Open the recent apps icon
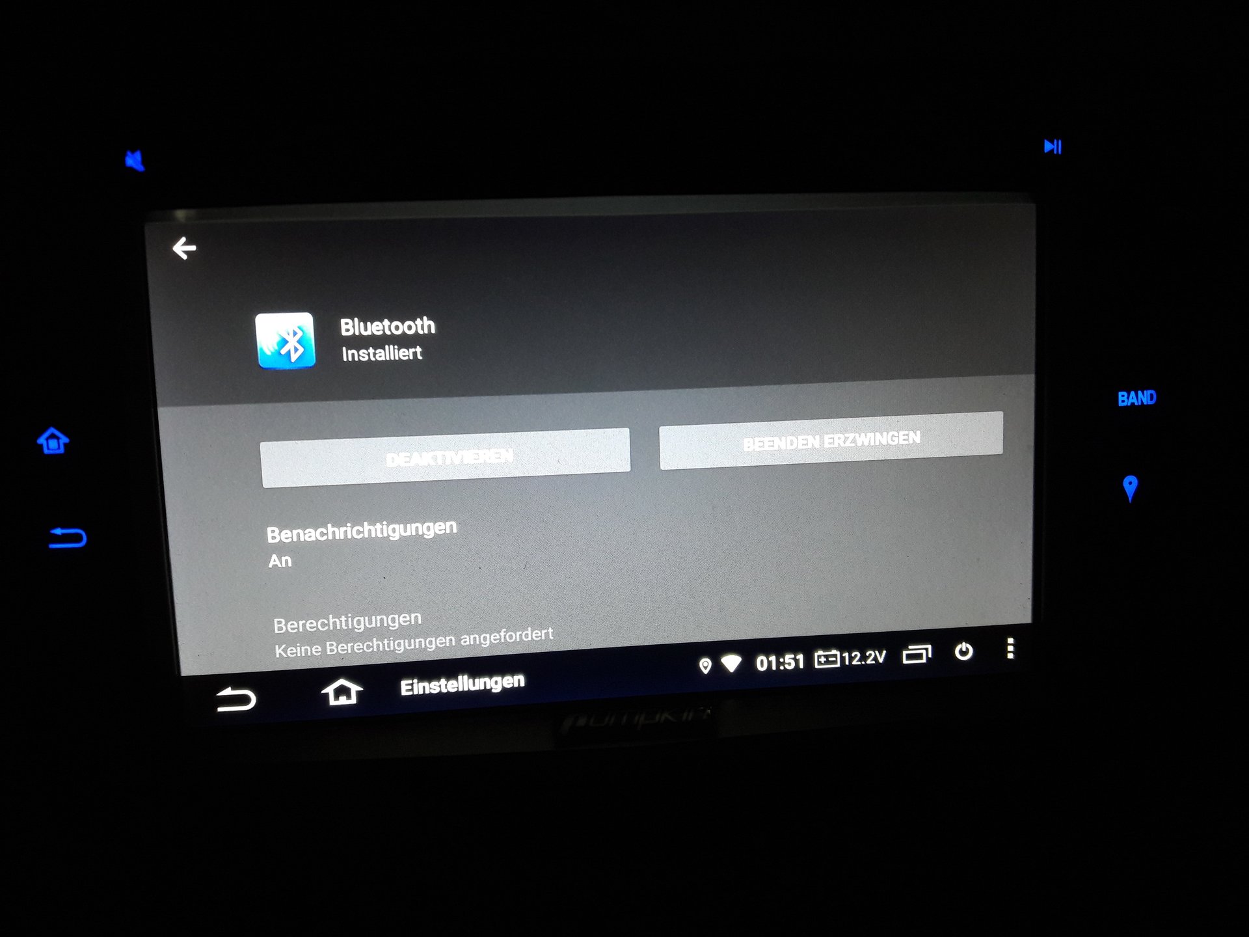This screenshot has height=937, width=1249. tap(917, 654)
